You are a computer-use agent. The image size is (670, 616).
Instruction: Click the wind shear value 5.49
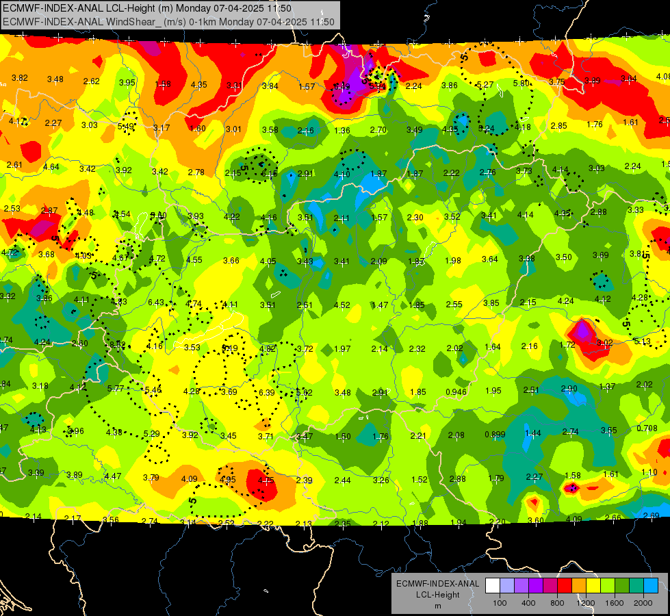(126, 126)
